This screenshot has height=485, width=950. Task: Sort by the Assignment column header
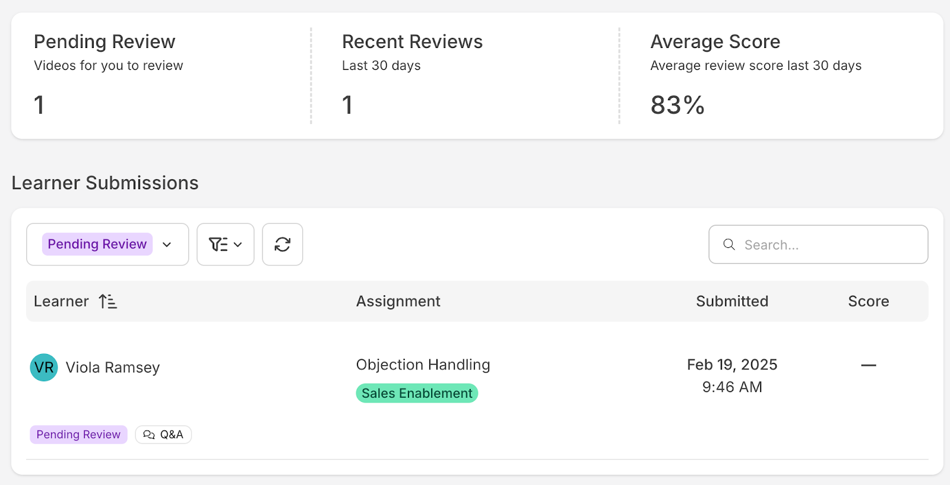click(x=398, y=301)
